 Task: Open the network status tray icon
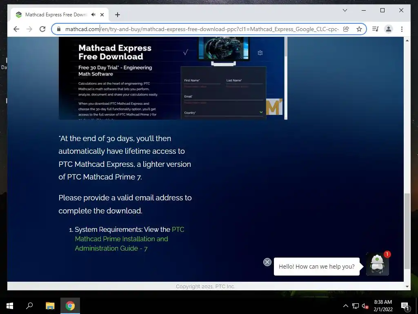356,306
